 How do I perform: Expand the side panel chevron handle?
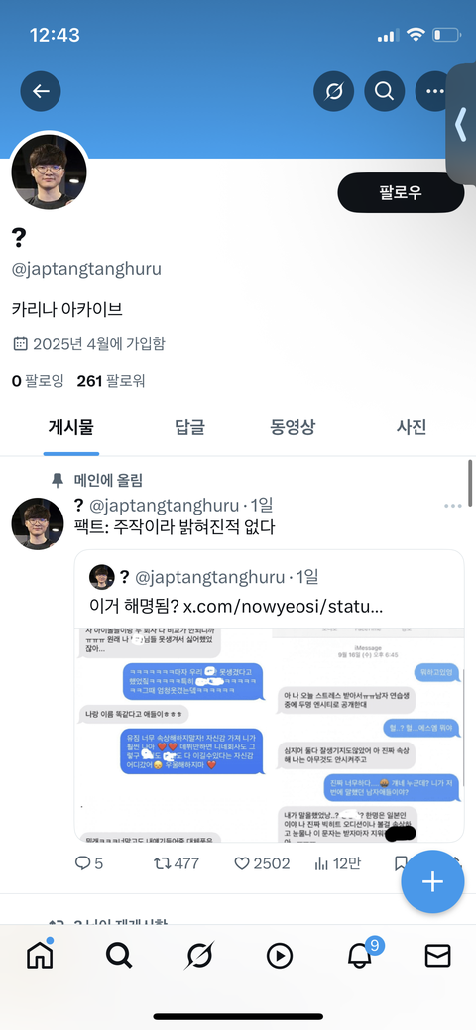[461, 124]
